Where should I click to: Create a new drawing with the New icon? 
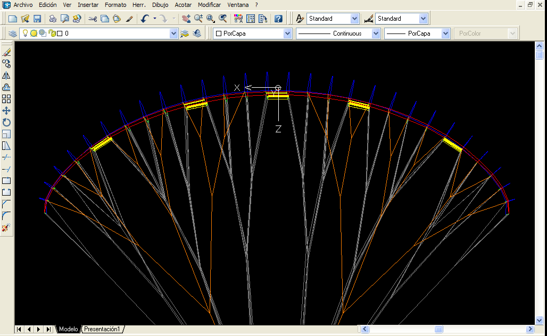coord(13,19)
